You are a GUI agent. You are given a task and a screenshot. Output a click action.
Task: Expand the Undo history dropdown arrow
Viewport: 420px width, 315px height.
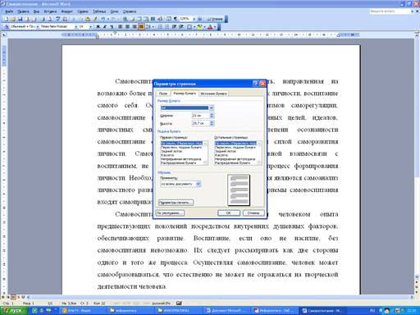click(108, 19)
